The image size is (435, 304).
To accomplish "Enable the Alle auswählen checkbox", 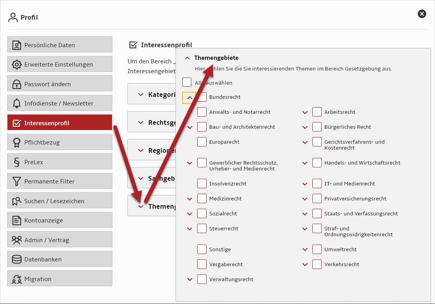I will (187, 83).
